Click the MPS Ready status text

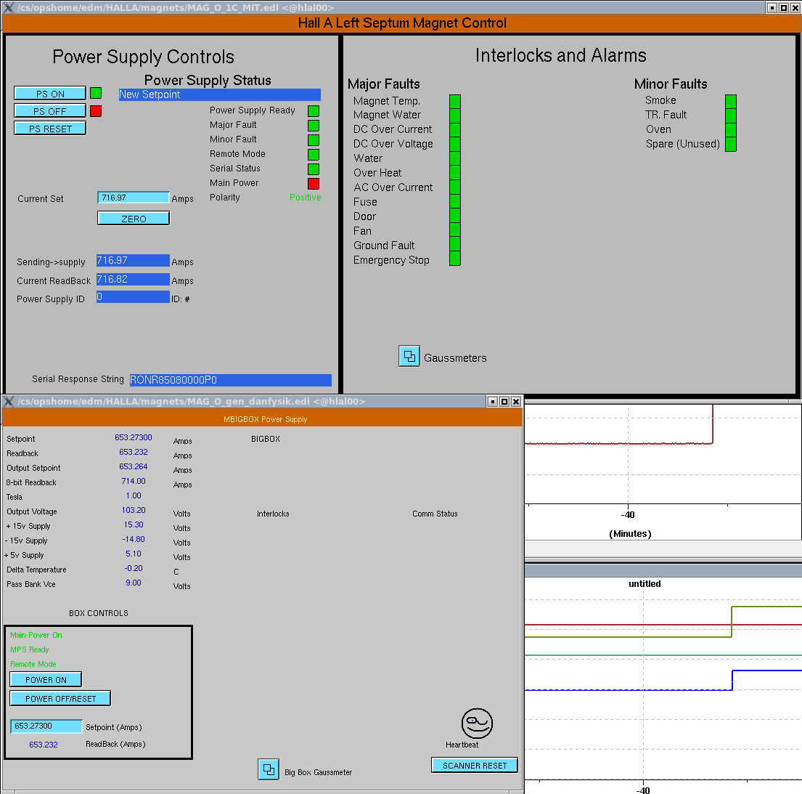coord(30,649)
